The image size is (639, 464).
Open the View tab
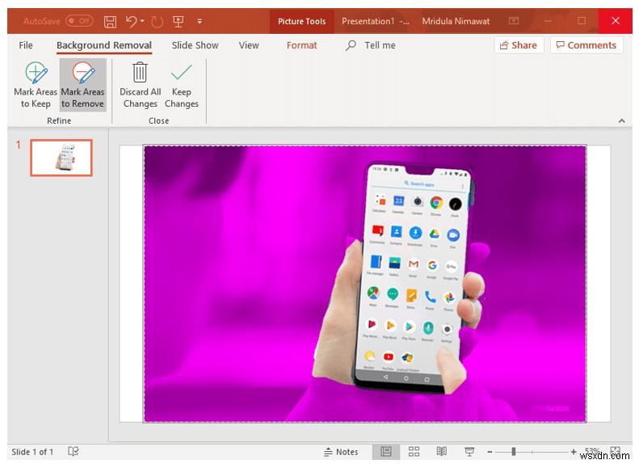tap(249, 45)
